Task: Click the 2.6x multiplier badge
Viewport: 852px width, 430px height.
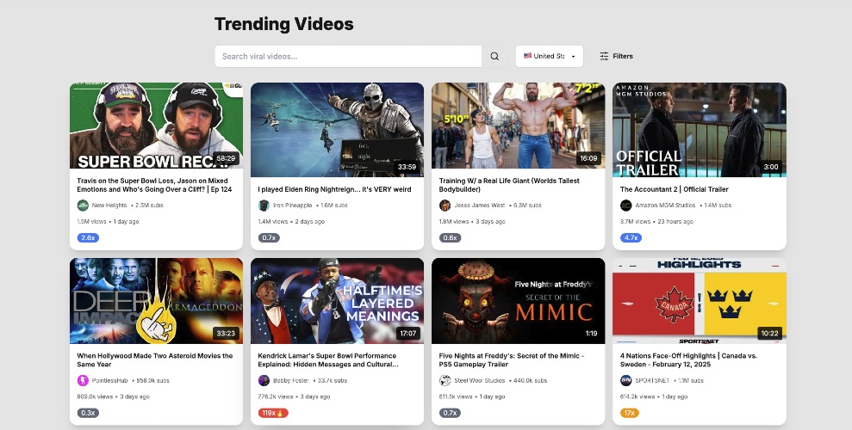Action: [x=88, y=237]
